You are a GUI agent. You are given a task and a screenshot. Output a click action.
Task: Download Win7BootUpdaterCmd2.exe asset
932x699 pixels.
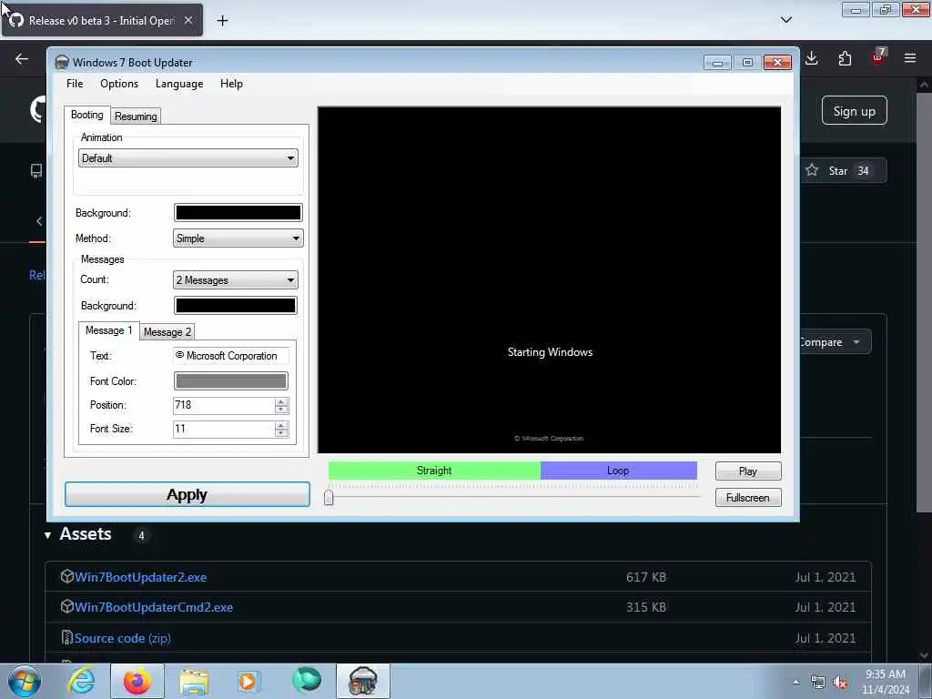pyautogui.click(x=153, y=607)
